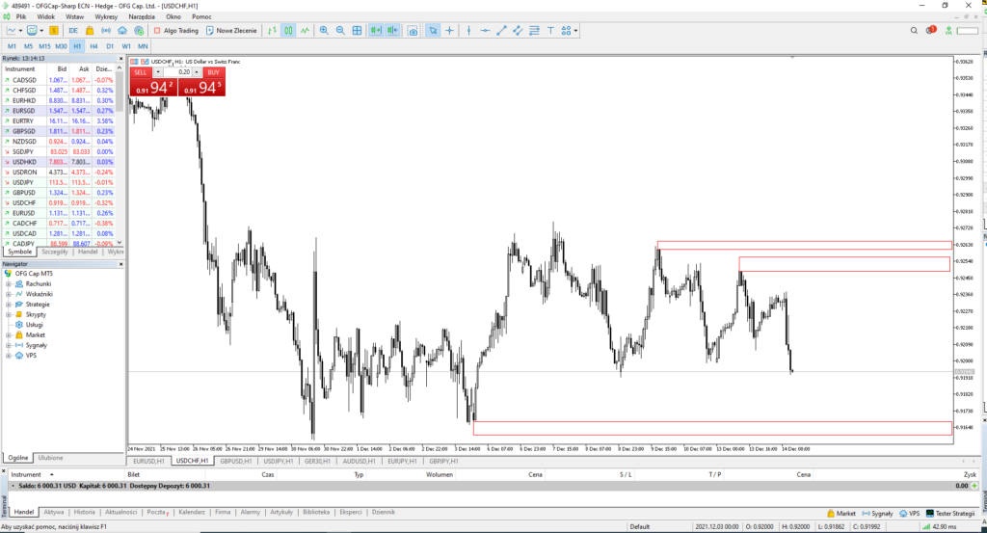Viewport: 987px width, 533px height.
Task: Draw a trendline with toolbar tool
Action: (x=501, y=31)
